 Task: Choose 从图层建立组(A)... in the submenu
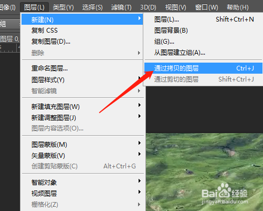click(x=203, y=53)
